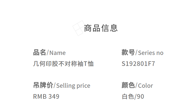Select the series number S192801F7
The height and width of the screenshot is (101, 190).
pyautogui.click(x=138, y=64)
